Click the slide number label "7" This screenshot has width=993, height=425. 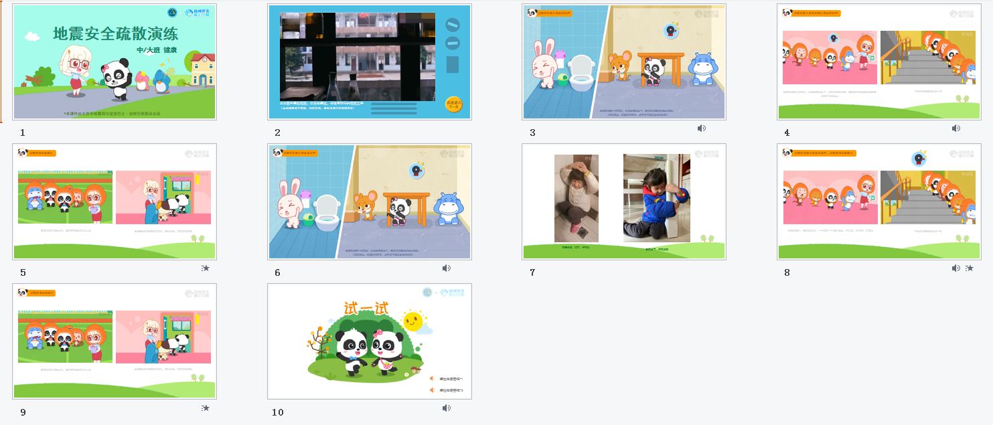(532, 272)
